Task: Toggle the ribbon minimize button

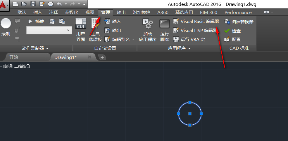Action: coord(266,12)
